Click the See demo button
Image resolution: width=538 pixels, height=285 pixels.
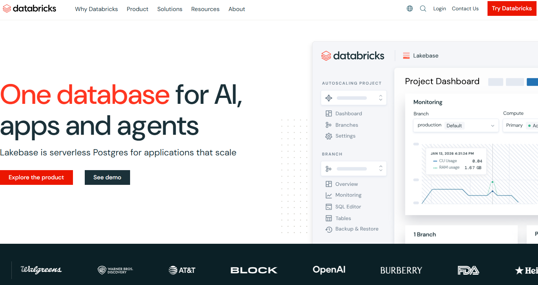[107, 177]
